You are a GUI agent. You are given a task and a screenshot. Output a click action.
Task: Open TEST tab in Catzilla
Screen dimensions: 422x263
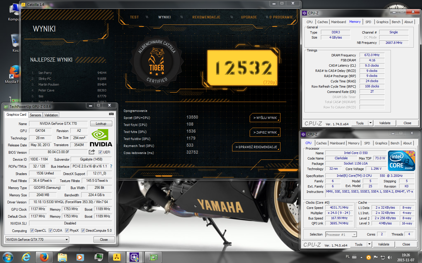pos(135,17)
